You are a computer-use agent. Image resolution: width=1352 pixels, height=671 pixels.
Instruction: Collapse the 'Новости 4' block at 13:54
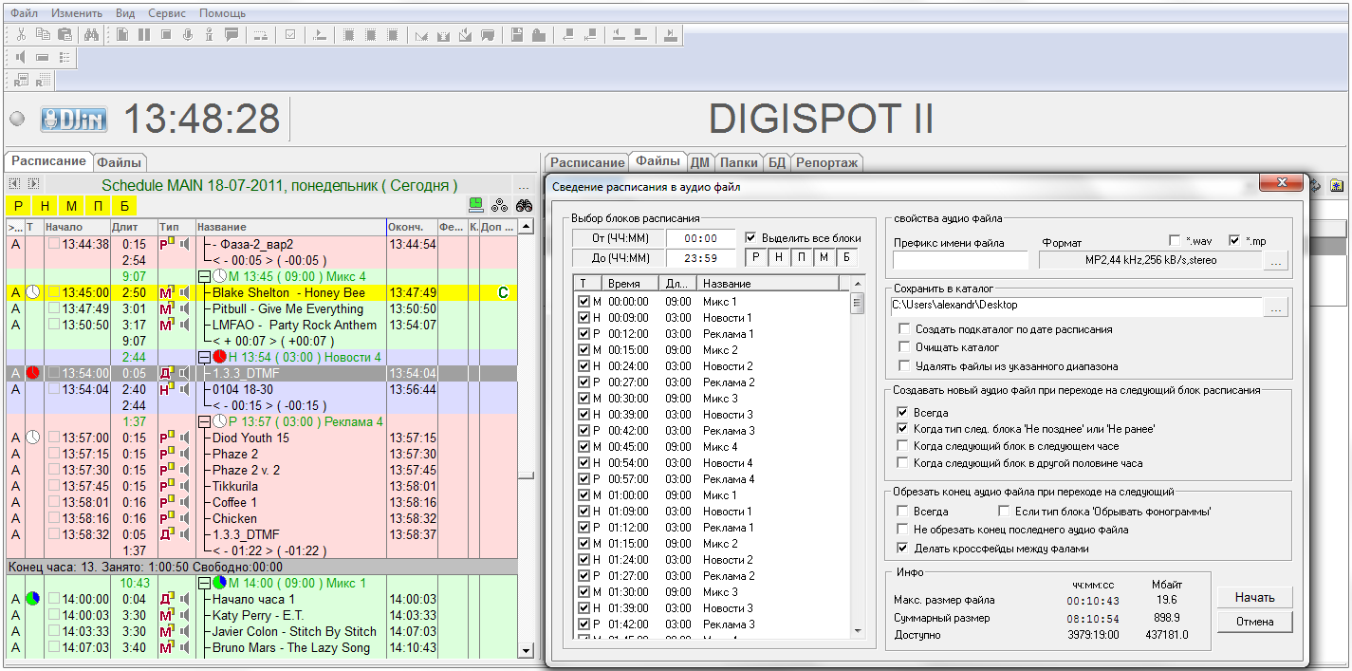[x=204, y=357]
